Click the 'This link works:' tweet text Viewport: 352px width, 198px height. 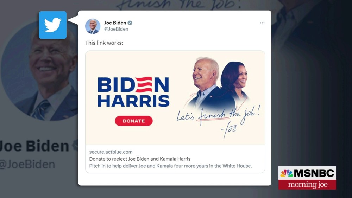[x=104, y=43]
